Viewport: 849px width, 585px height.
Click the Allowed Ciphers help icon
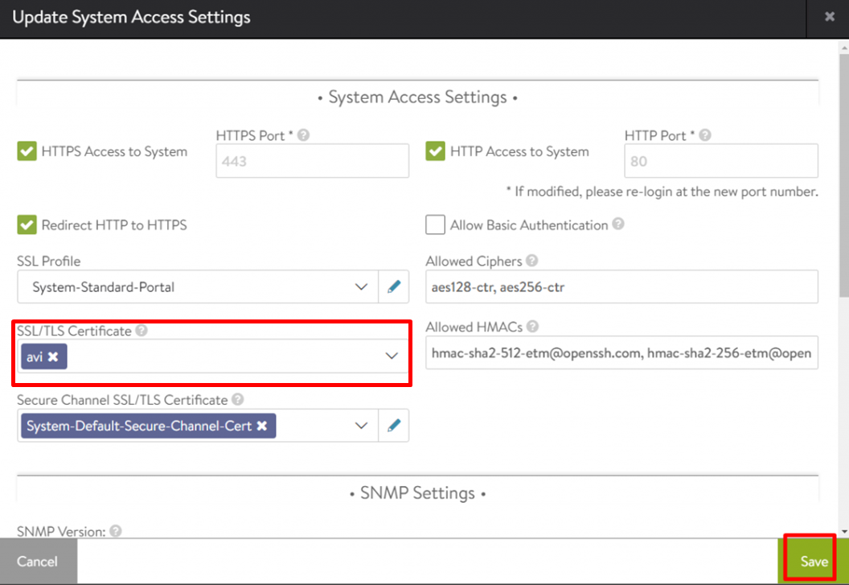tap(532, 262)
